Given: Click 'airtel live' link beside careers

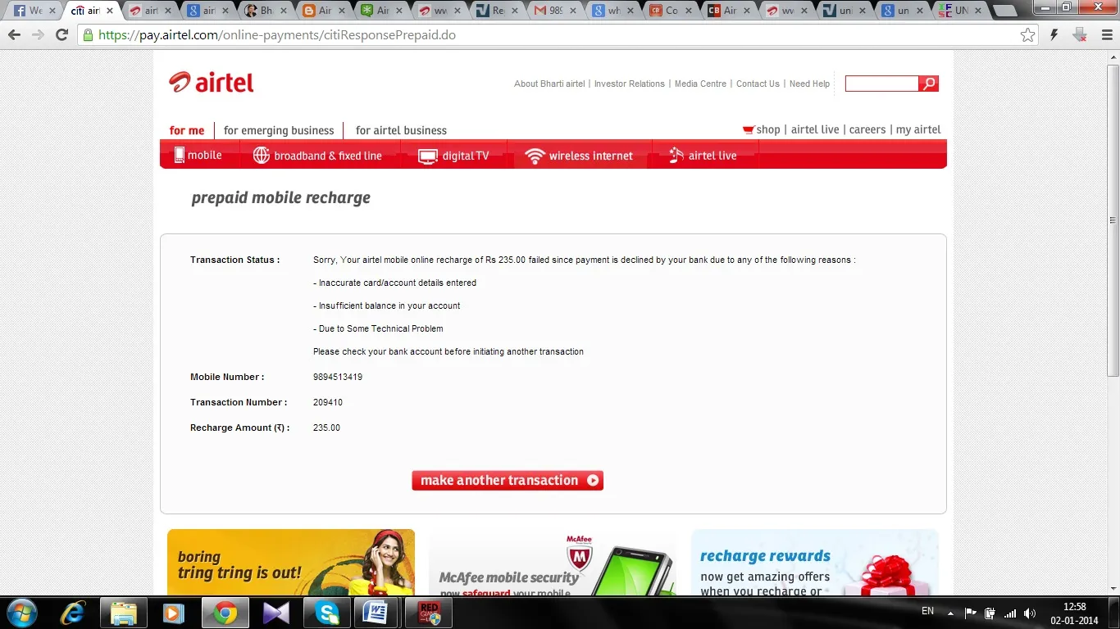Looking at the screenshot, I should pyautogui.click(x=815, y=129).
